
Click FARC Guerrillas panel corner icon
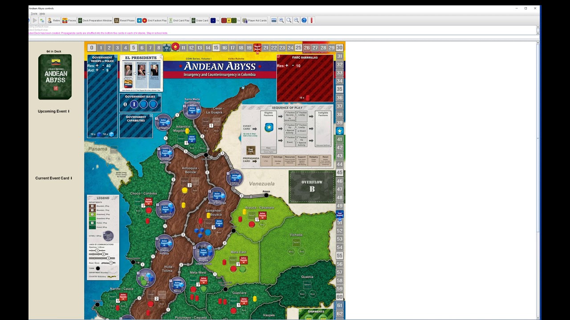[x=278, y=56]
